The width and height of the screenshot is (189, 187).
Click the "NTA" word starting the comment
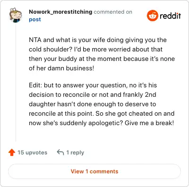[35, 40]
